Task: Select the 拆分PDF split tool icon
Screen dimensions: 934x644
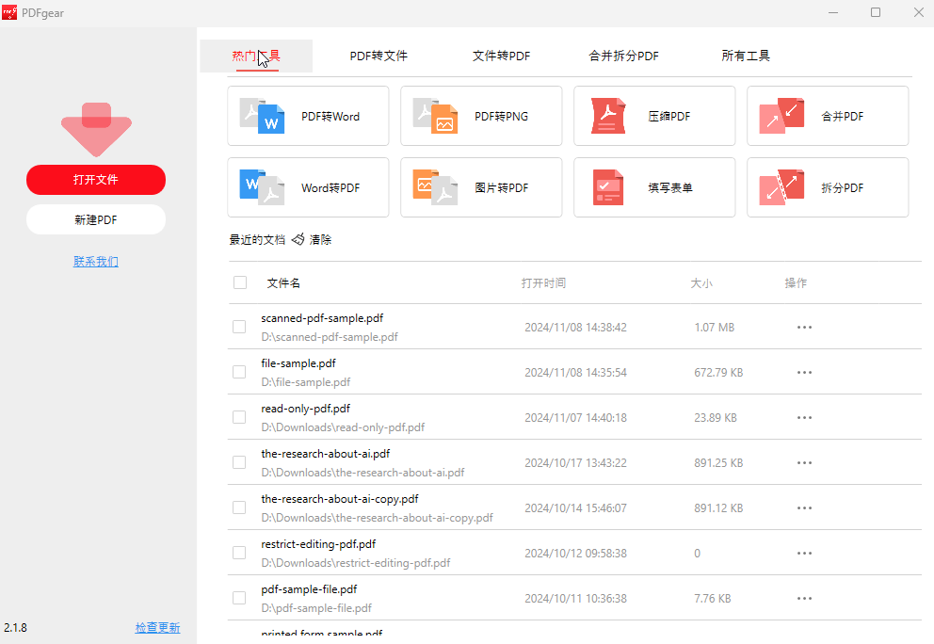Action: click(x=781, y=187)
